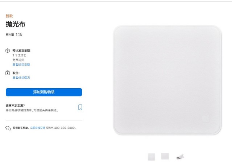Click the 新款 new label

pyautogui.click(x=9, y=16)
